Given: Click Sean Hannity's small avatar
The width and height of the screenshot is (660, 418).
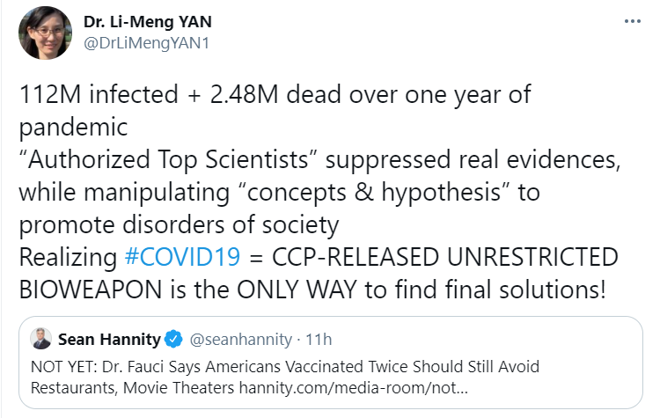Looking at the screenshot, I should (x=41, y=339).
